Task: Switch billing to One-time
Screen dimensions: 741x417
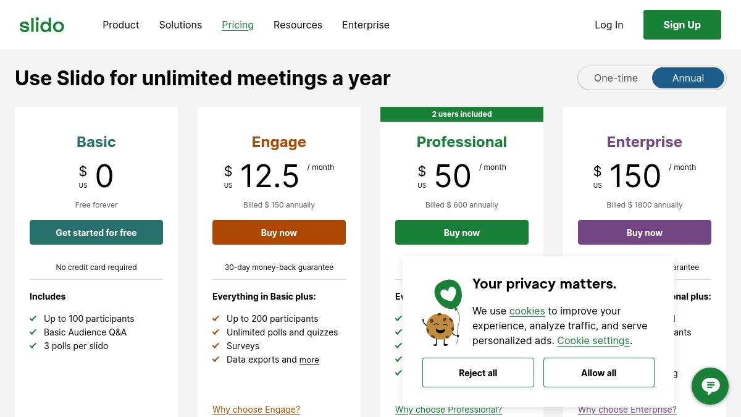Action: [616, 78]
